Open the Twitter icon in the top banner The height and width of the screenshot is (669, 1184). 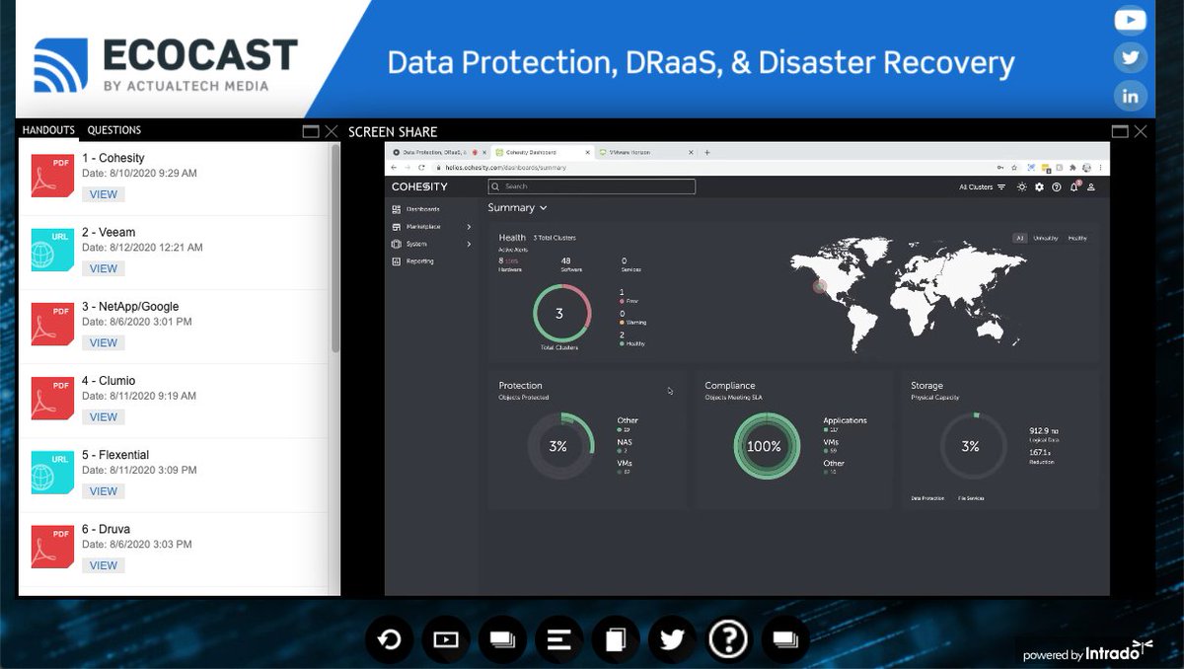[1131, 57]
